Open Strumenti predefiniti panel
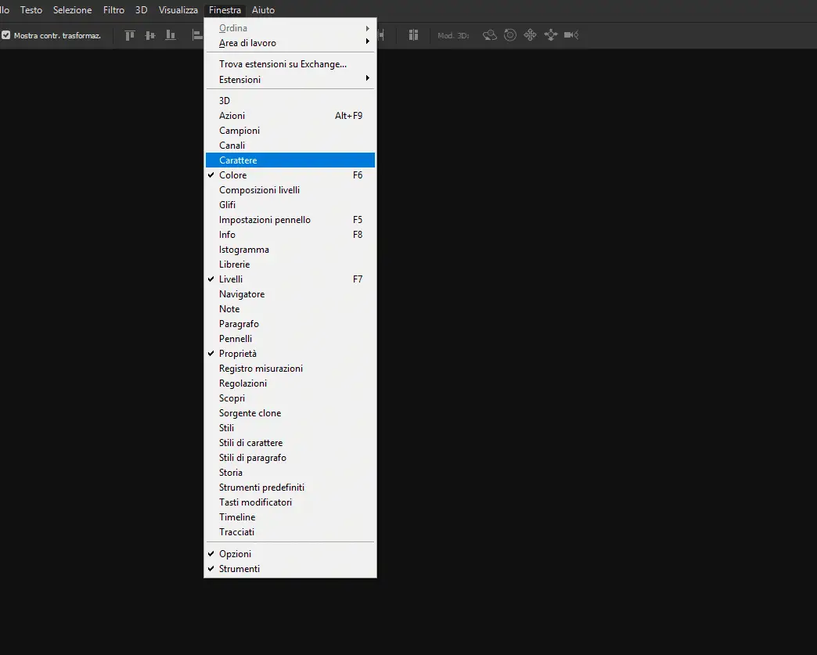This screenshot has height=655, width=817. pyautogui.click(x=290, y=488)
